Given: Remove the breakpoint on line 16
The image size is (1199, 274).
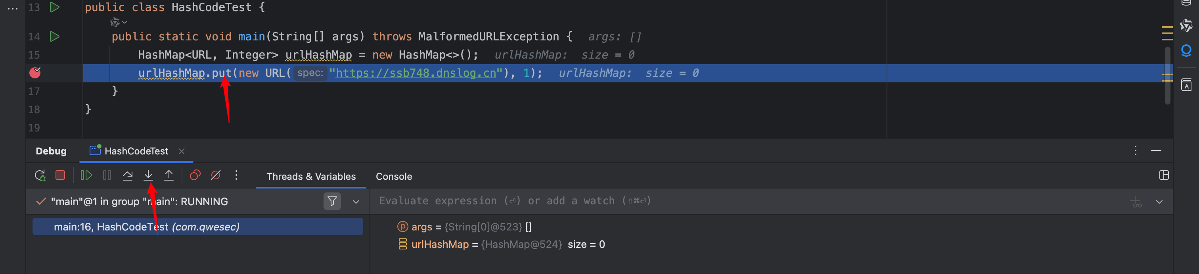Looking at the screenshot, I should pyautogui.click(x=35, y=72).
